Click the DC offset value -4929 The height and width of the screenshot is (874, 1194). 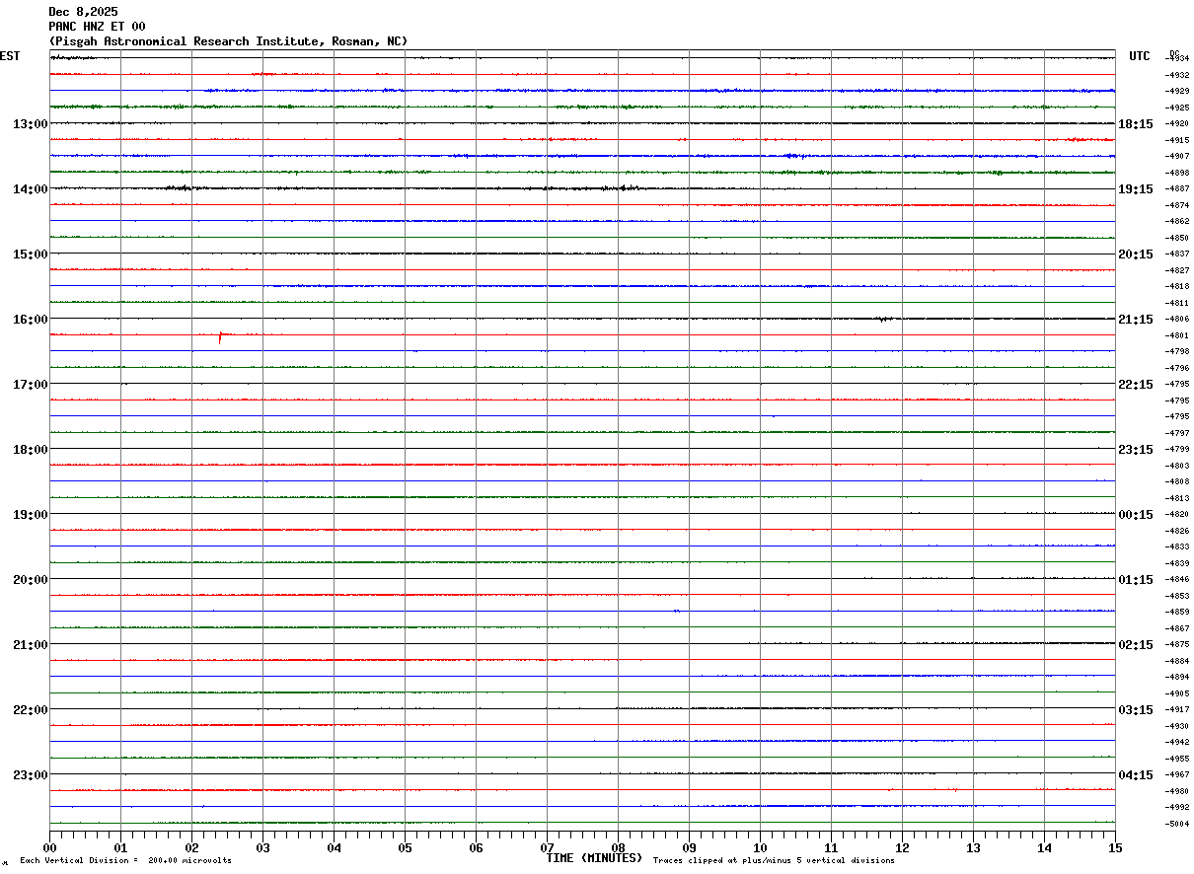(x=1177, y=91)
